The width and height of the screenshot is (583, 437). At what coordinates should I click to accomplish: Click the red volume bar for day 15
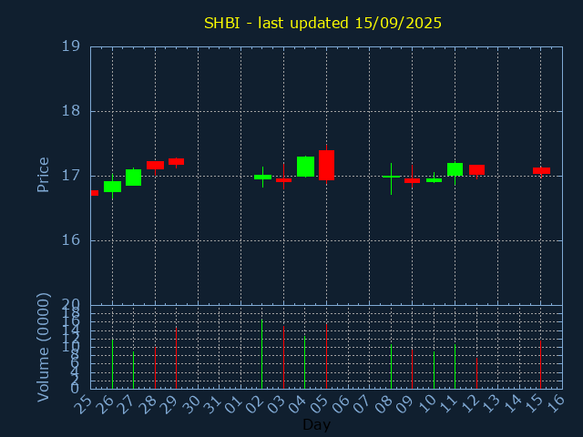(540, 364)
